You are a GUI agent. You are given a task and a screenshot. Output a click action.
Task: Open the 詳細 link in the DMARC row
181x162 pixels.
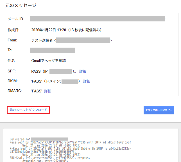point(48,91)
